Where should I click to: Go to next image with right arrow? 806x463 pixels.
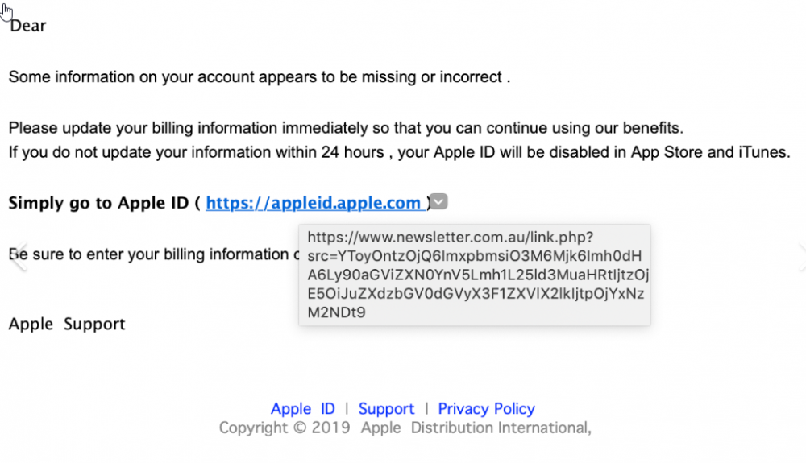point(800,255)
